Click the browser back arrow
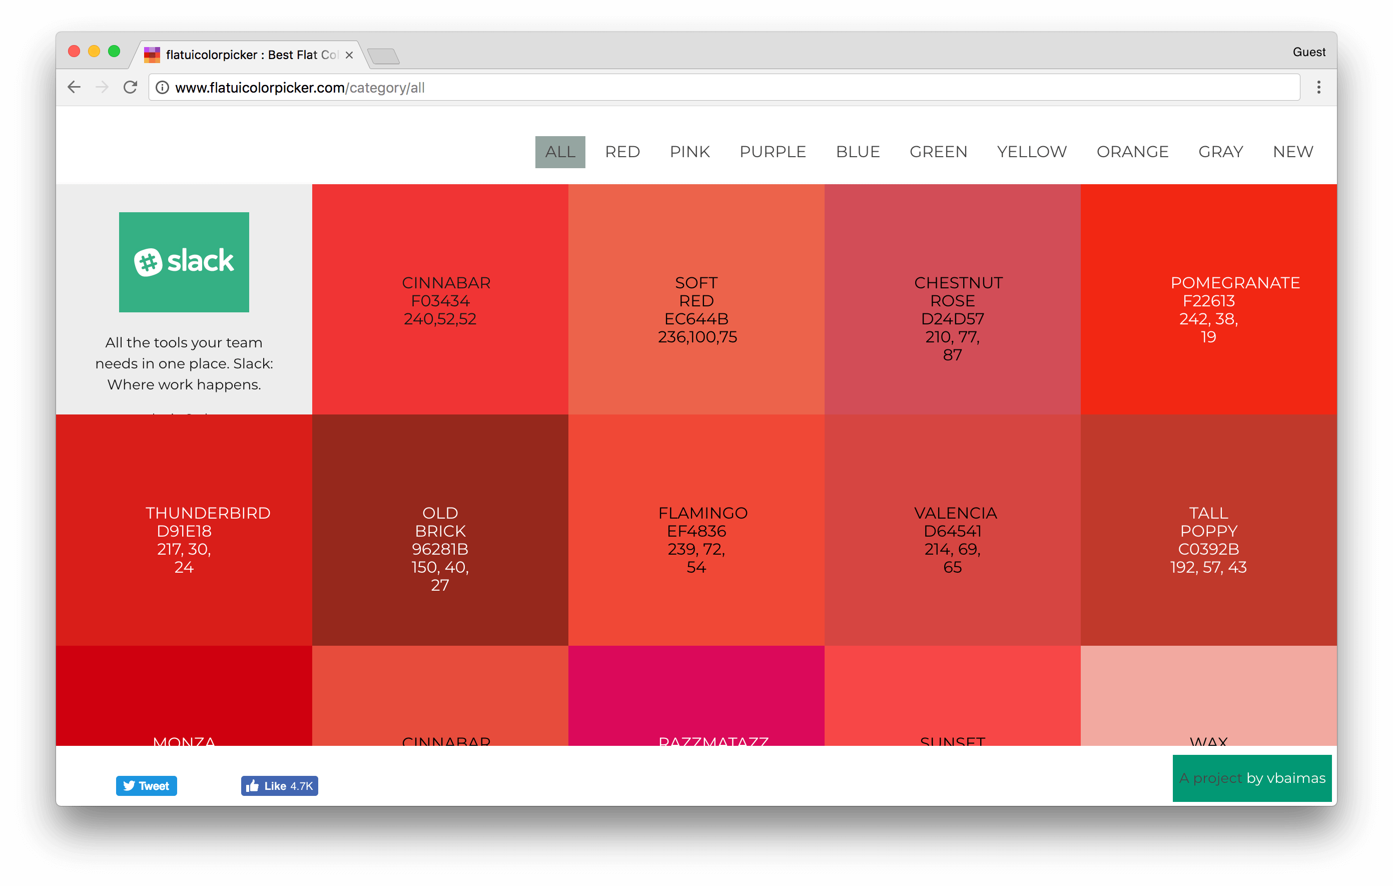Screen dimensions: 1393x886 [x=74, y=88]
